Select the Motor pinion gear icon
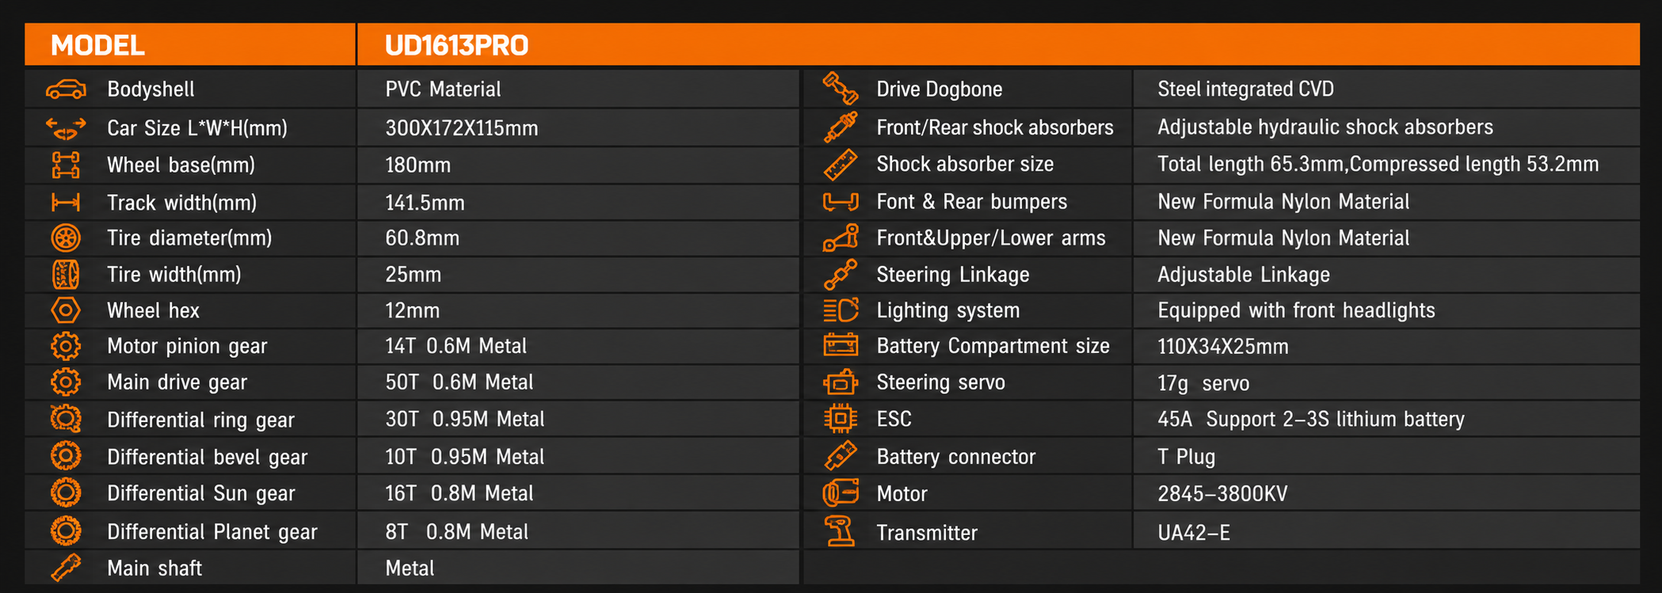This screenshot has height=593, width=1662. (x=66, y=346)
